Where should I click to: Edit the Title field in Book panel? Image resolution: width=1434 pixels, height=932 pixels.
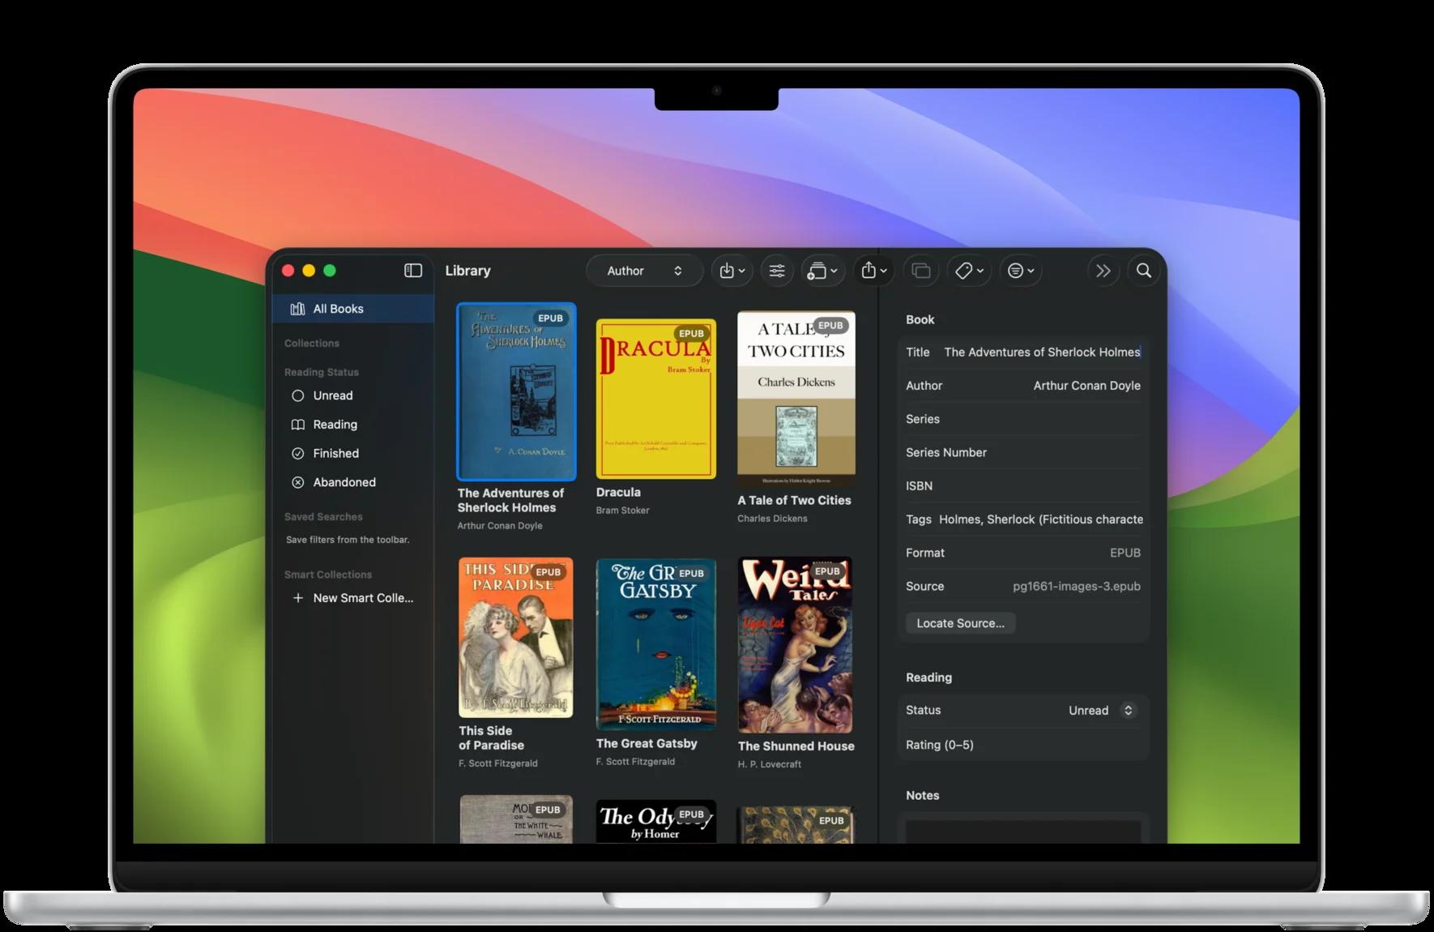[1023, 352]
